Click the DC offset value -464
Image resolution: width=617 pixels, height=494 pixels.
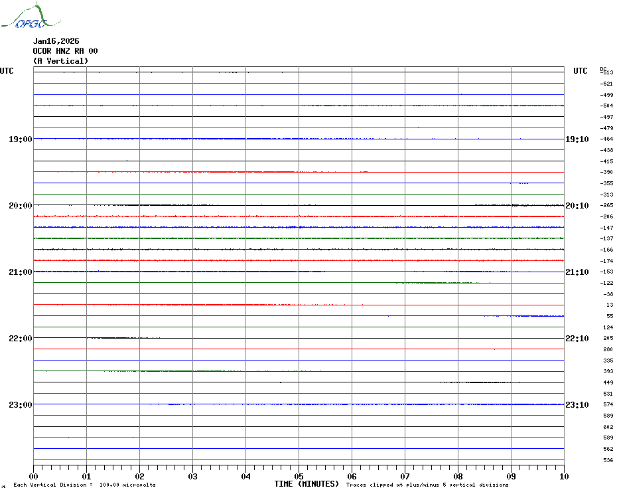pyautogui.click(x=606, y=139)
